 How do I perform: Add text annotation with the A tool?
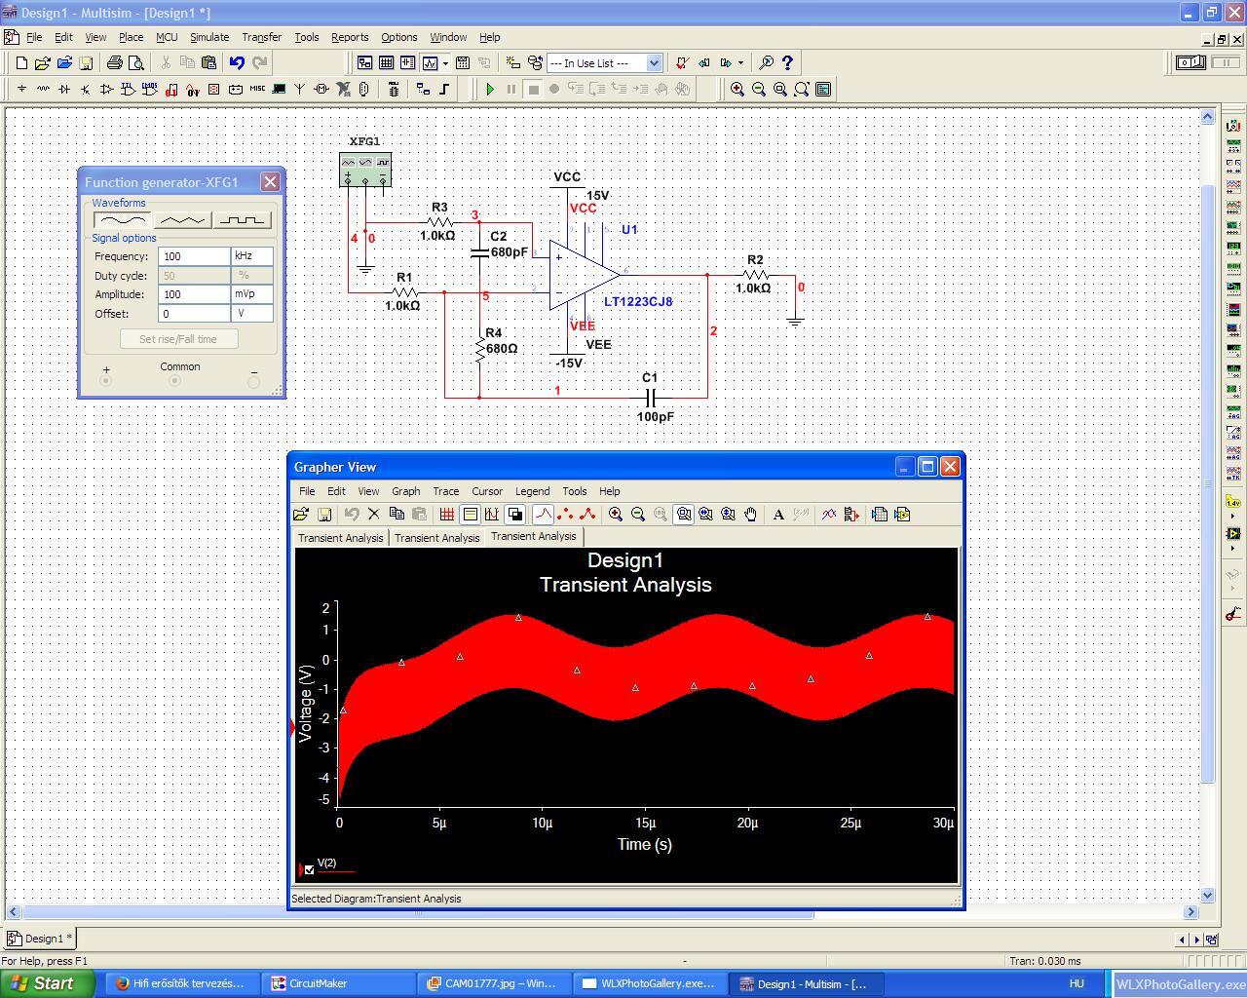pyautogui.click(x=778, y=515)
